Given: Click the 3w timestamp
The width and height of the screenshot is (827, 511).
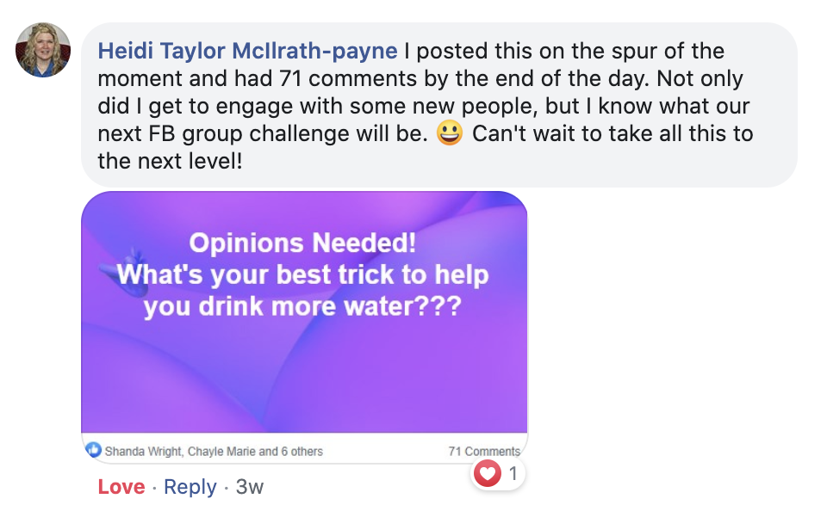Looking at the screenshot, I should 250,487.
